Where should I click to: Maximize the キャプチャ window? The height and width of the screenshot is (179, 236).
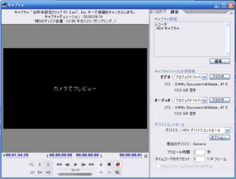224,5
